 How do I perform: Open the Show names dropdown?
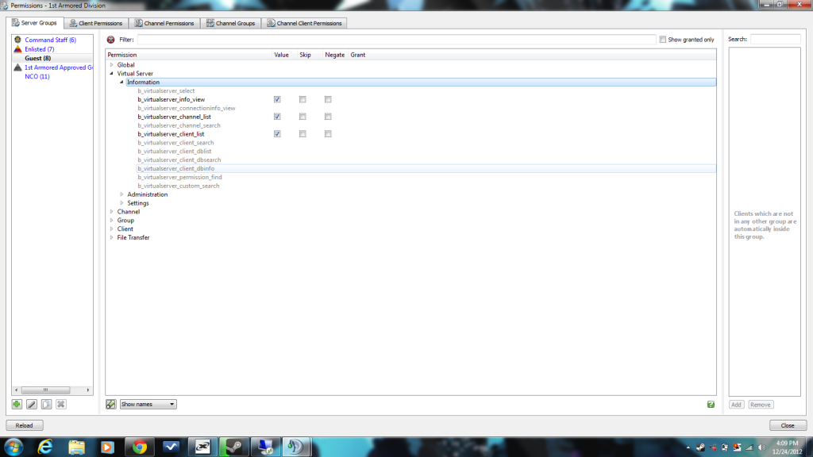click(x=148, y=404)
